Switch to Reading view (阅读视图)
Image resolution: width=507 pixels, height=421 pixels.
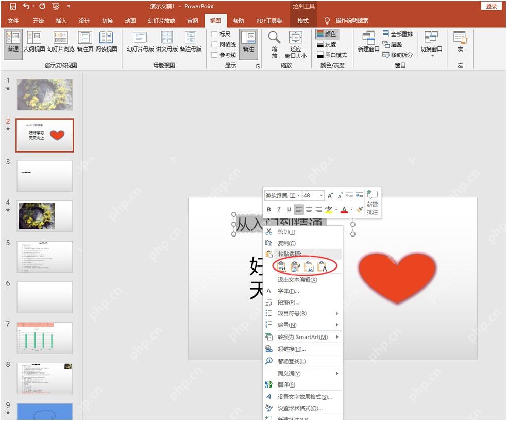106,42
